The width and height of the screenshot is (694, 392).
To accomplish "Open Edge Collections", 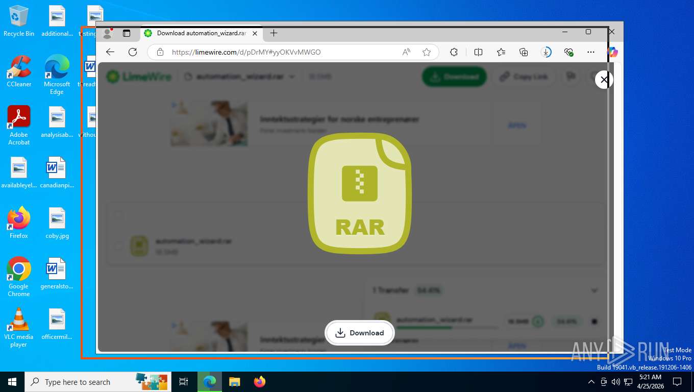I will 524,52.
